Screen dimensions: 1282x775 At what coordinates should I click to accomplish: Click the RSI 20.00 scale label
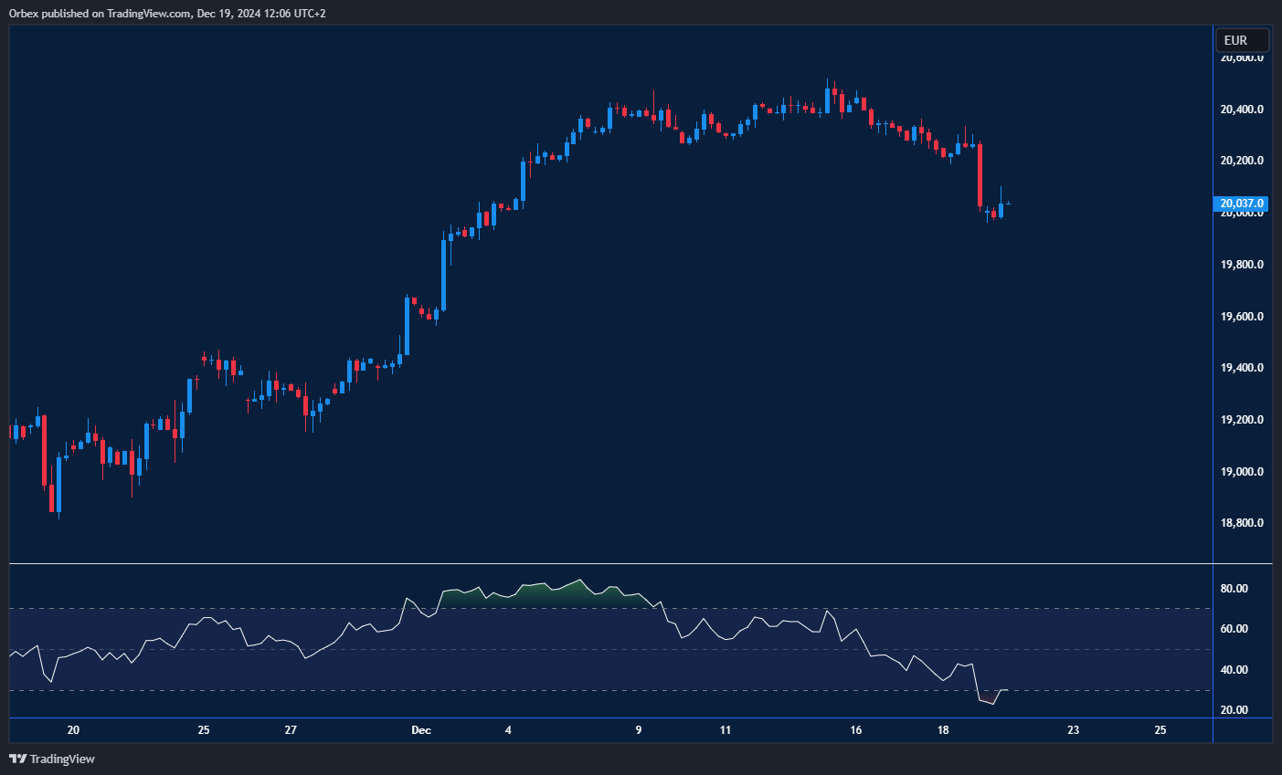pos(1234,710)
